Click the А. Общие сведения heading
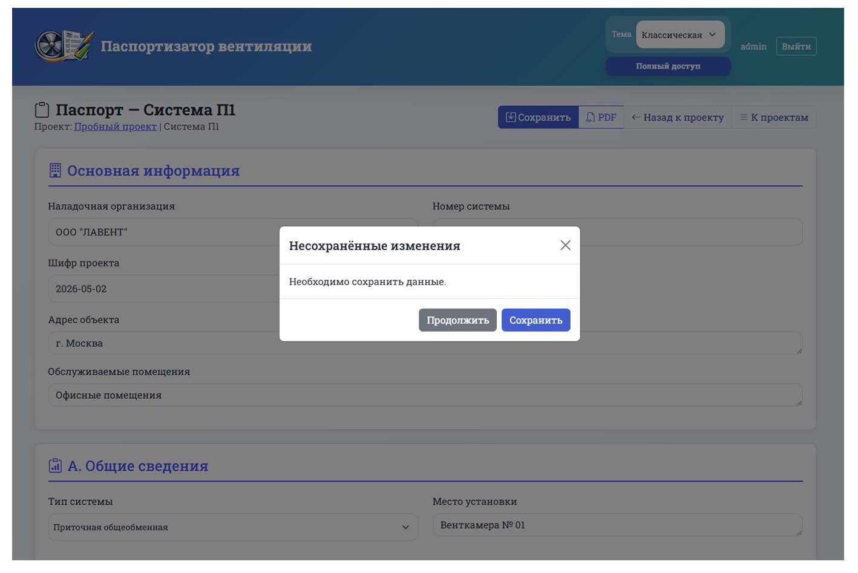858x573 pixels. [138, 466]
